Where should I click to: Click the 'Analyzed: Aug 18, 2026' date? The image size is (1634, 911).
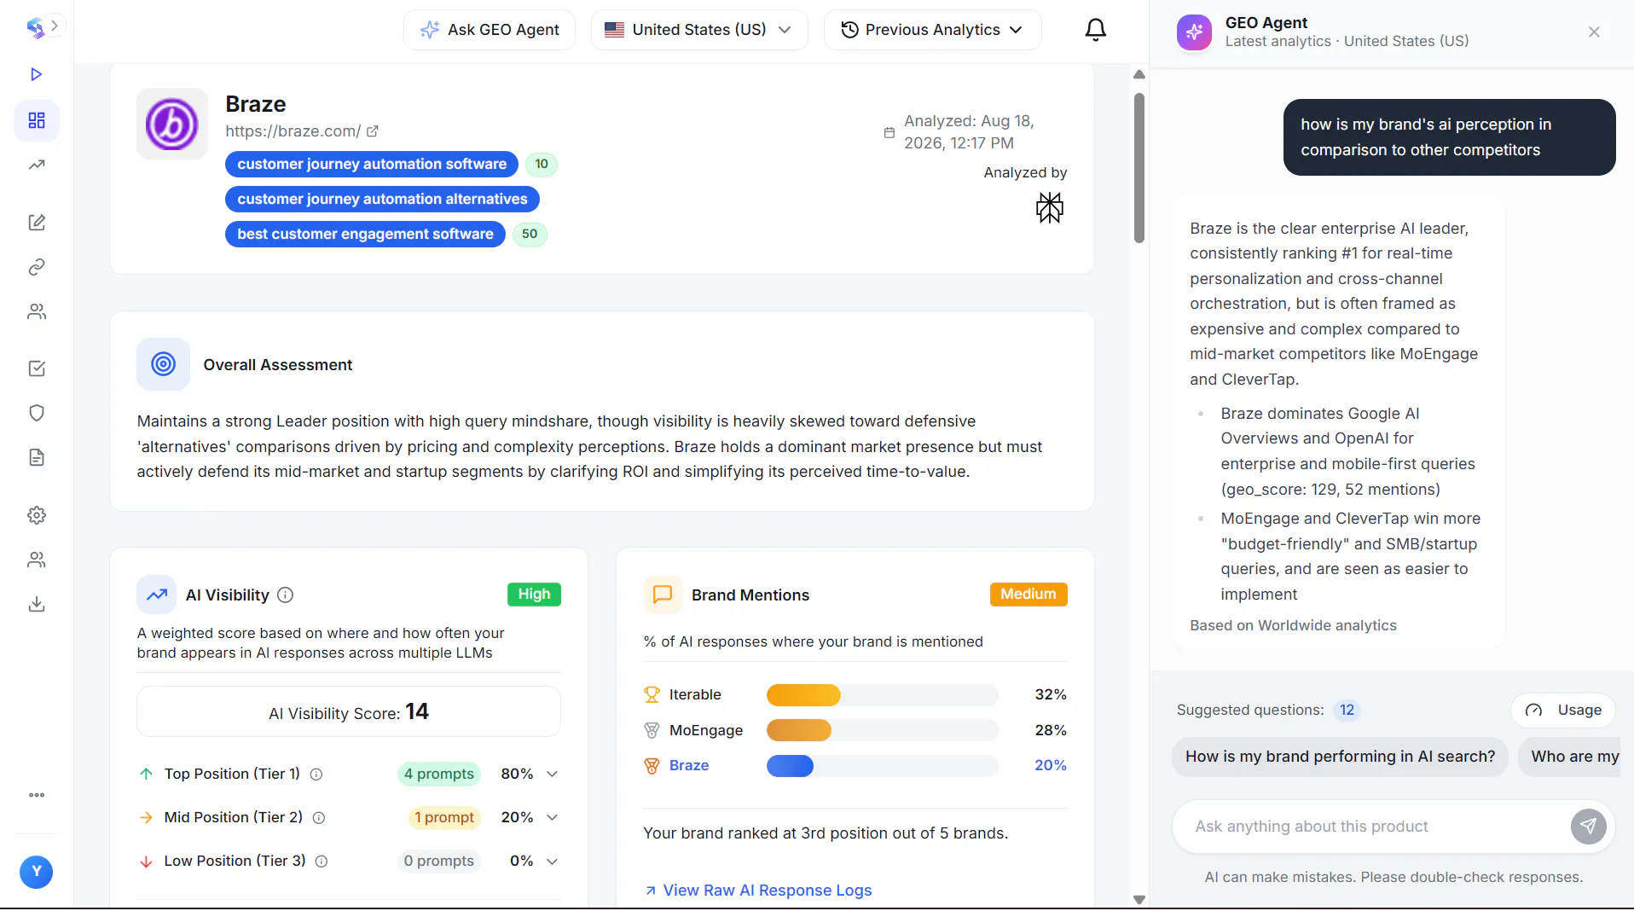click(x=969, y=132)
